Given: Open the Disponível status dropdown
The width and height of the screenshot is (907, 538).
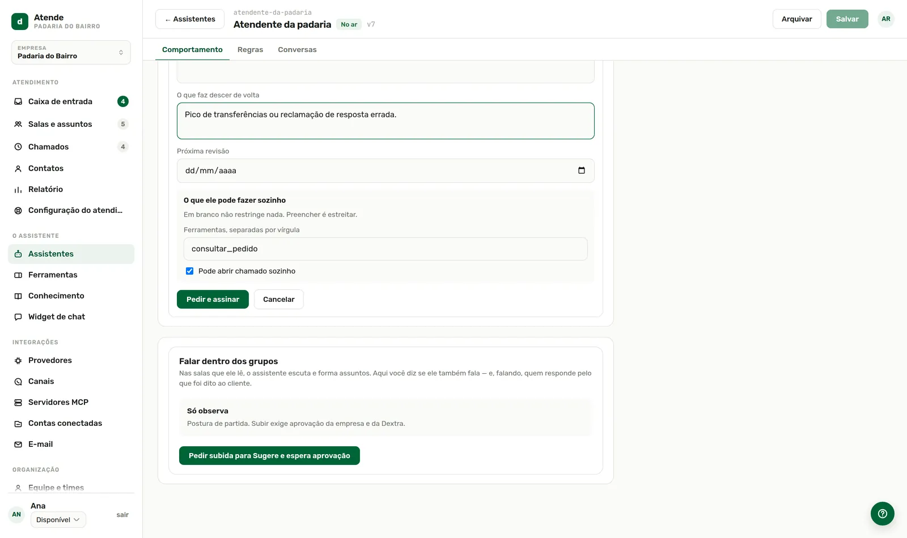Looking at the screenshot, I should click(58, 520).
